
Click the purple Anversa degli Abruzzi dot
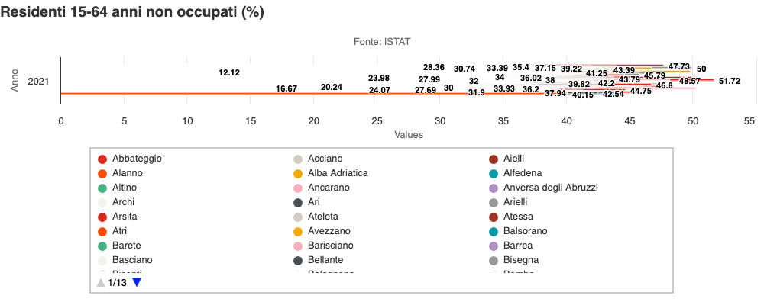494,188
